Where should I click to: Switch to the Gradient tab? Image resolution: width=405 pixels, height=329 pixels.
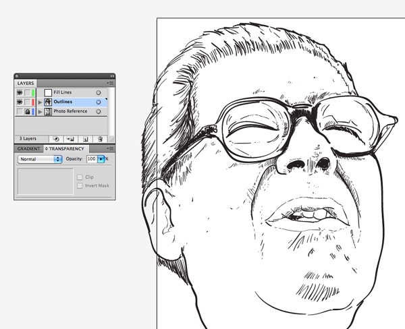28,148
